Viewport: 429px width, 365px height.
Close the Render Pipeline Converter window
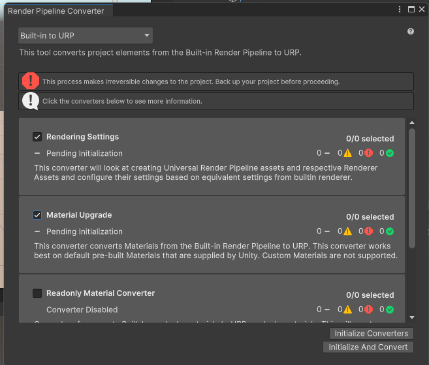[422, 9]
